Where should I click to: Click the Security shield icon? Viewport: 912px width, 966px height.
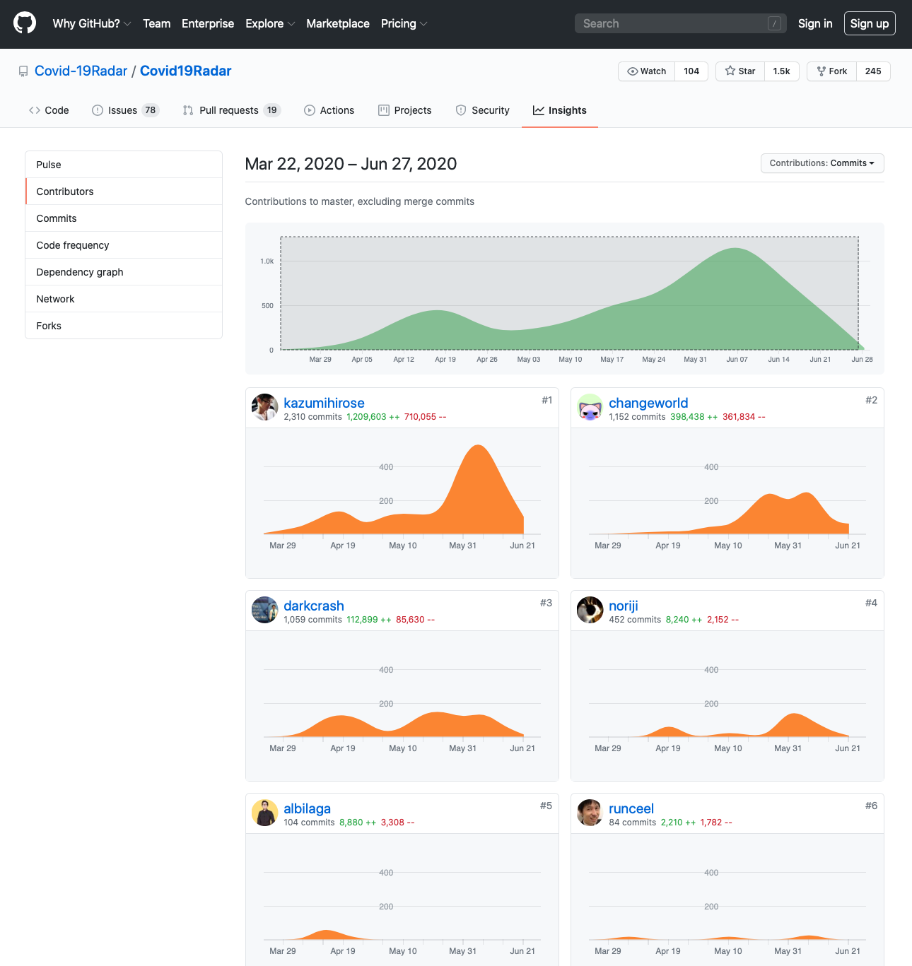click(x=461, y=110)
